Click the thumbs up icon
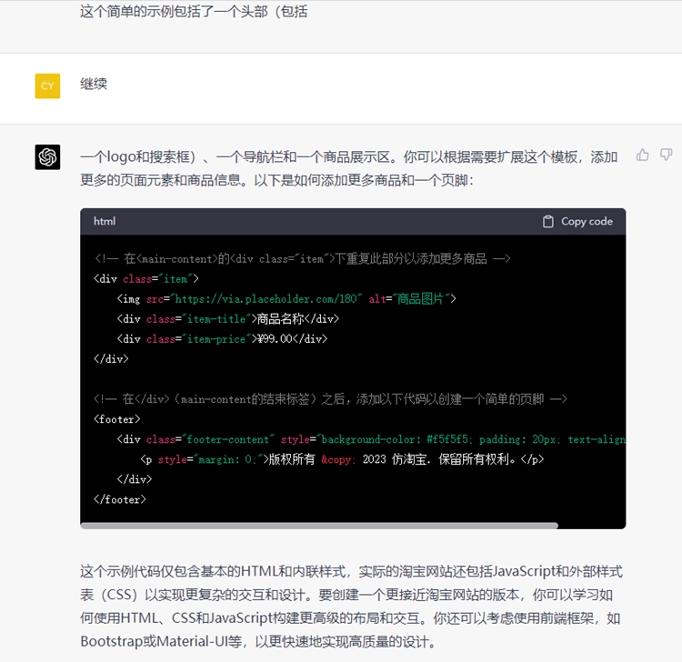 642,155
